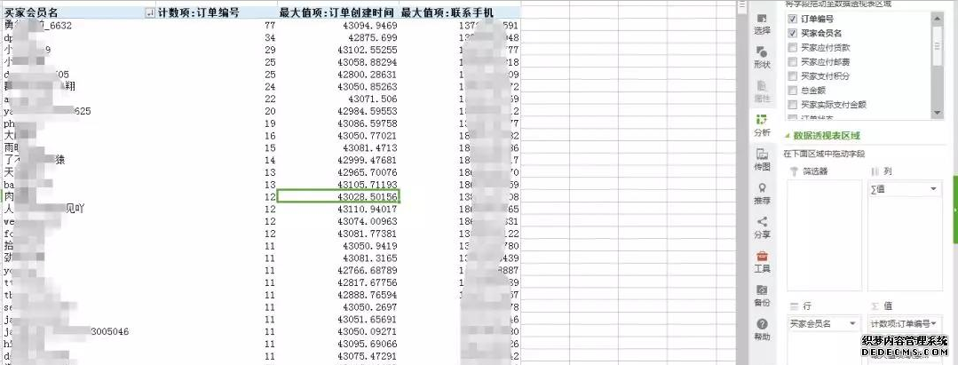Viewport: 958px width, 365px height.
Task: Open the 帮助 (Help) sidebar icon
Action: (x=761, y=329)
